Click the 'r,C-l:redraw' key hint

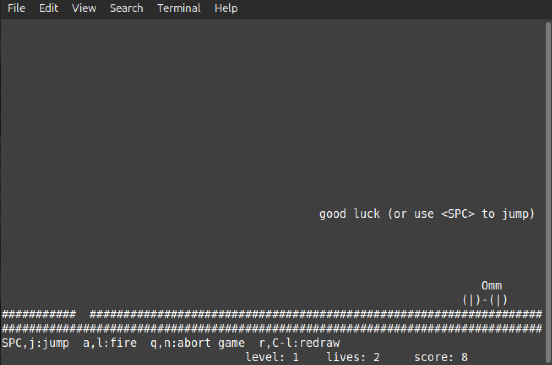point(299,343)
